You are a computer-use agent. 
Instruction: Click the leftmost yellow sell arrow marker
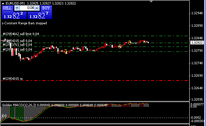(66, 51)
